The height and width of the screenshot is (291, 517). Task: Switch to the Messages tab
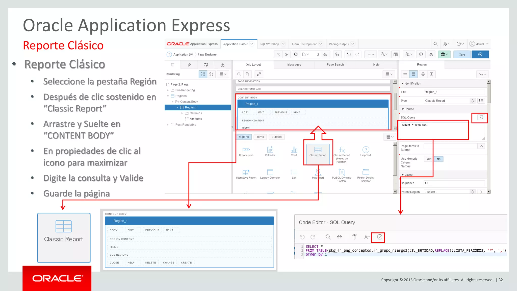pyautogui.click(x=294, y=65)
